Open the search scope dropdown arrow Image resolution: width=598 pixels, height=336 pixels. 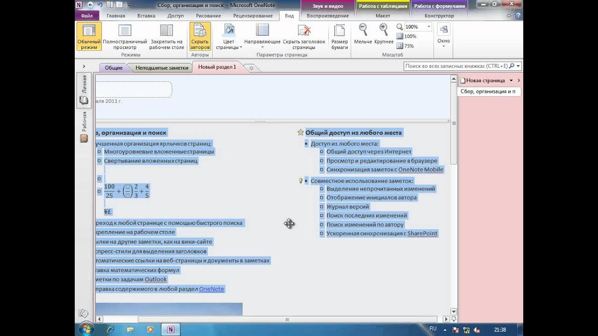pos(518,66)
